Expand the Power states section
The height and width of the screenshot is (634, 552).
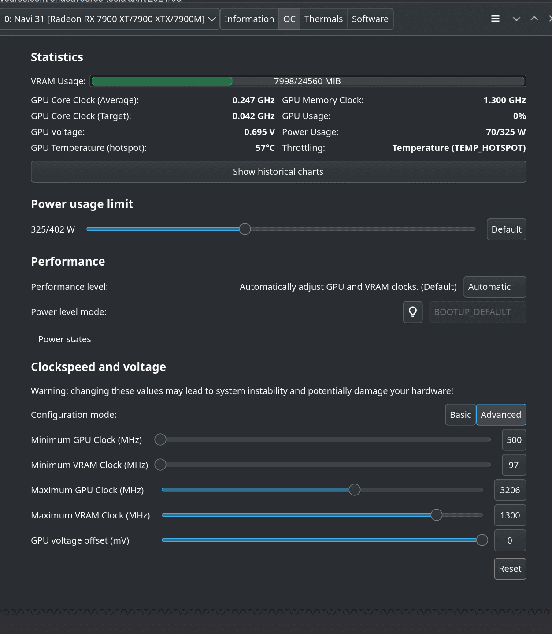[64, 339]
